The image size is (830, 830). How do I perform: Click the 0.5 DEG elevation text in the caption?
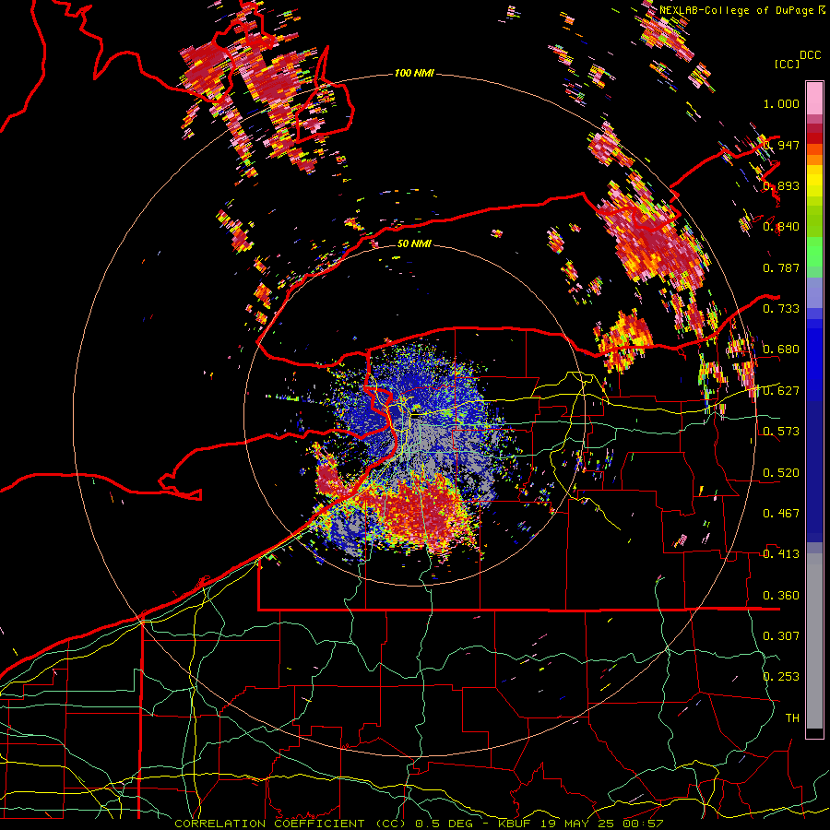tap(445, 824)
